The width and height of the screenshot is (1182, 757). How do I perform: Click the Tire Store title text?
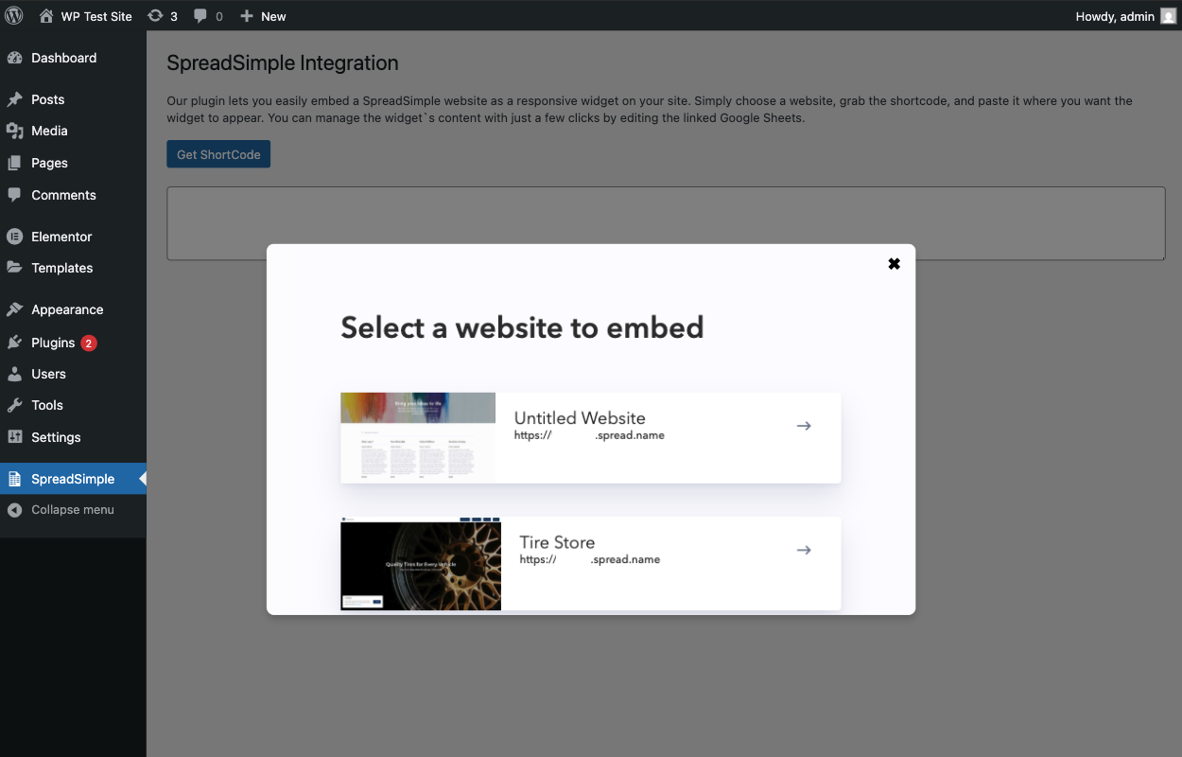(557, 542)
